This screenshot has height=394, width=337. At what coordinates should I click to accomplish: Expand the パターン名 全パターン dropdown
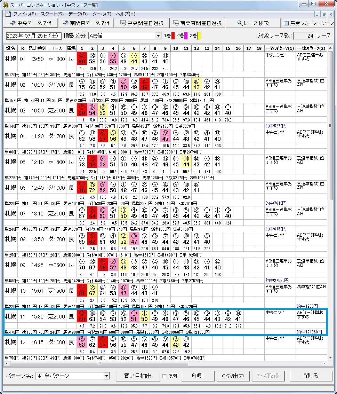[106, 376]
